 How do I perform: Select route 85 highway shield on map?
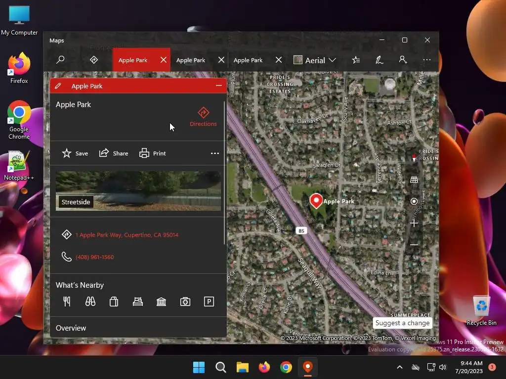pos(301,231)
